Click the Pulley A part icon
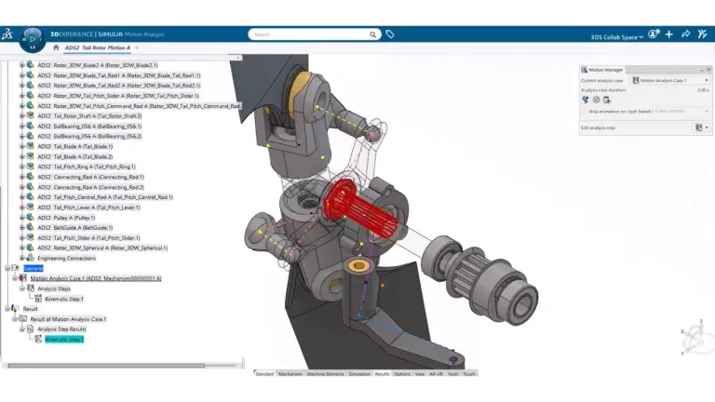Image resolution: width=715 pixels, height=402 pixels. pos(30,218)
